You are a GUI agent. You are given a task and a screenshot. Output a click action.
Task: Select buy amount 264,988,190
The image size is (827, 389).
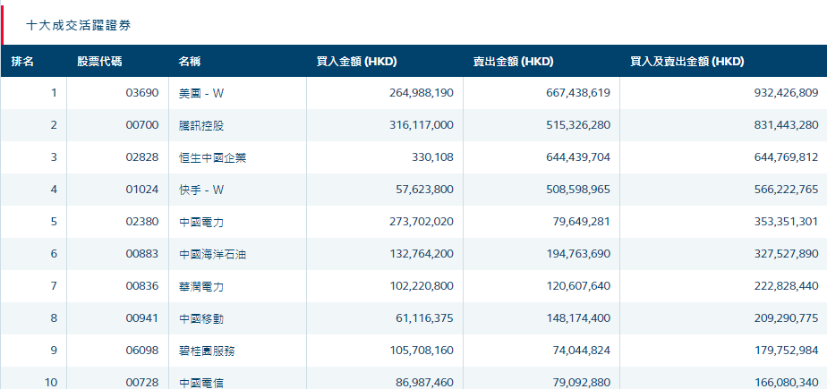[422, 93]
